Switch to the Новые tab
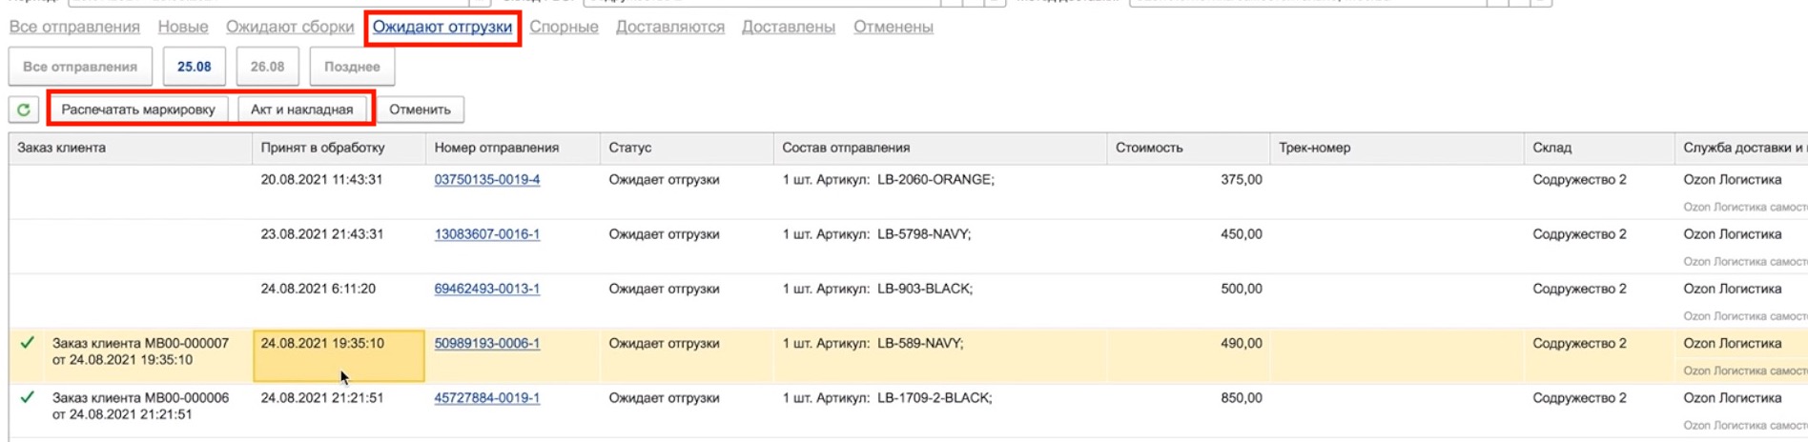1808x442 pixels. click(183, 27)
